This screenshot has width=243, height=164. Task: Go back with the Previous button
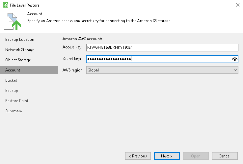click(138, 156)
